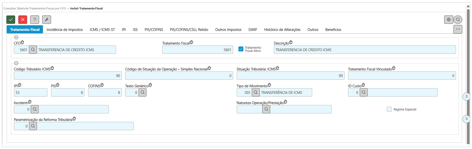Open help with the question mark icon

coord(34,20)
